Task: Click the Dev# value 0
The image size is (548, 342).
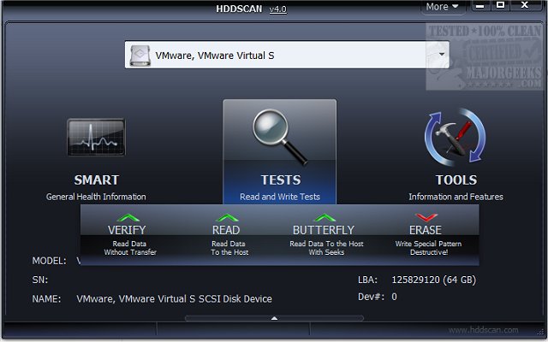Action: (394, 297)
